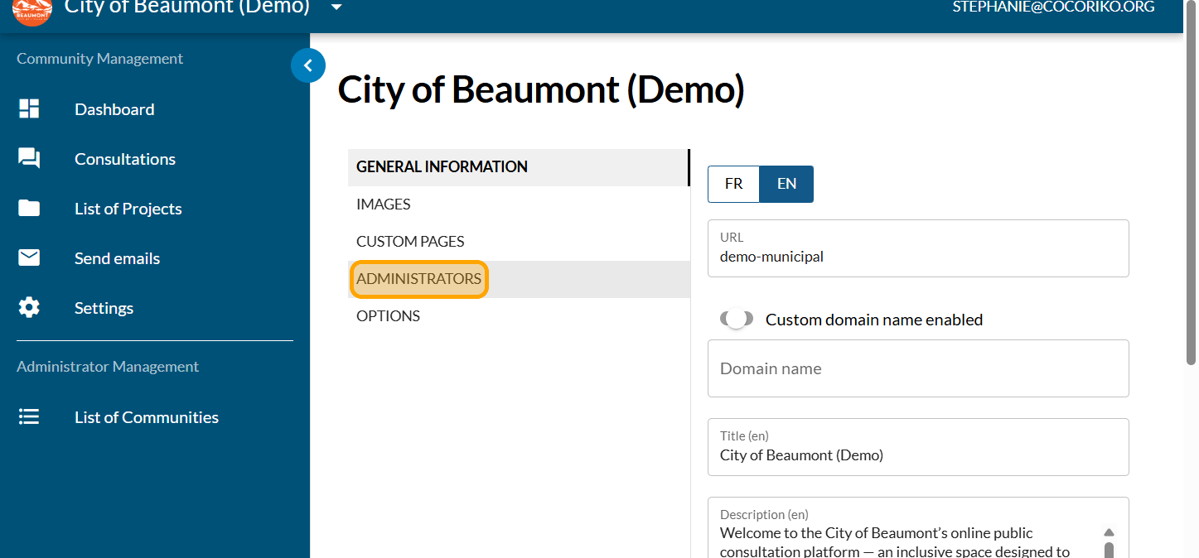Open the Administrators section
The height and width of the screenshot is (558, 1199).
click(418, 279)
